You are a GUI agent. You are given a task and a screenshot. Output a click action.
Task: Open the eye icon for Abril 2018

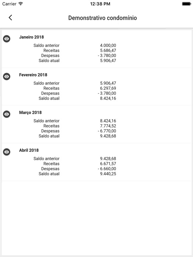(7, 152)
